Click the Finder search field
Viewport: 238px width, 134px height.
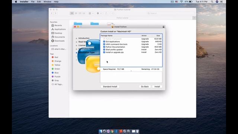click(171, 13)
